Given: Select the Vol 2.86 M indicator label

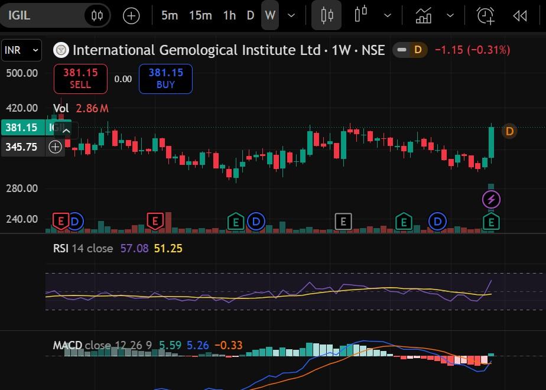Looking at the screenshot, I should coord(81,108).
